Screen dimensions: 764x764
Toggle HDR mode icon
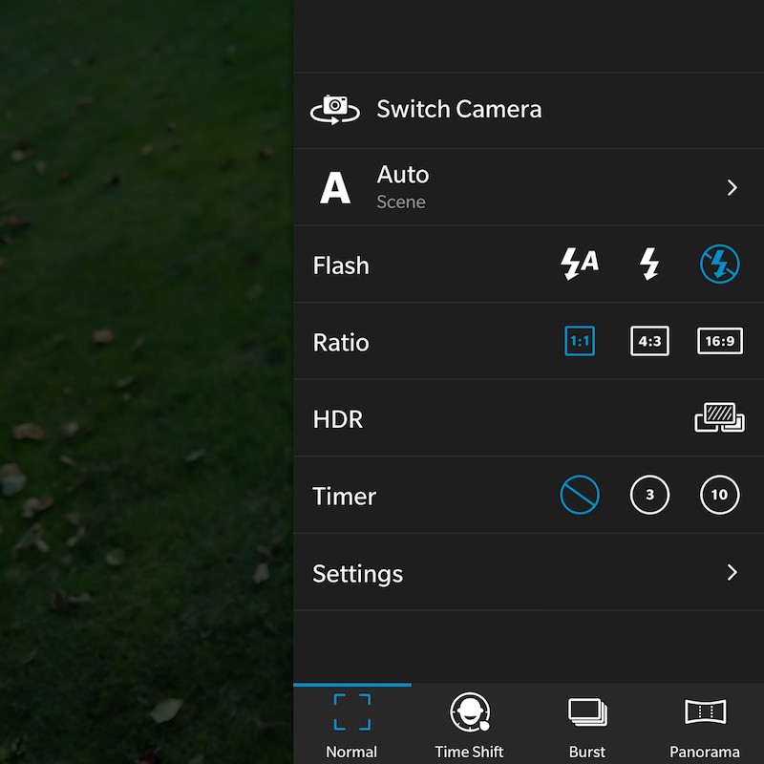click(x=719, y=417)
